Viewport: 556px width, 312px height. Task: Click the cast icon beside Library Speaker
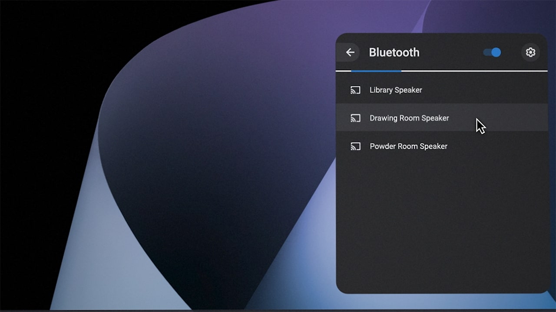pyautogui.click(x=355, y=90)
